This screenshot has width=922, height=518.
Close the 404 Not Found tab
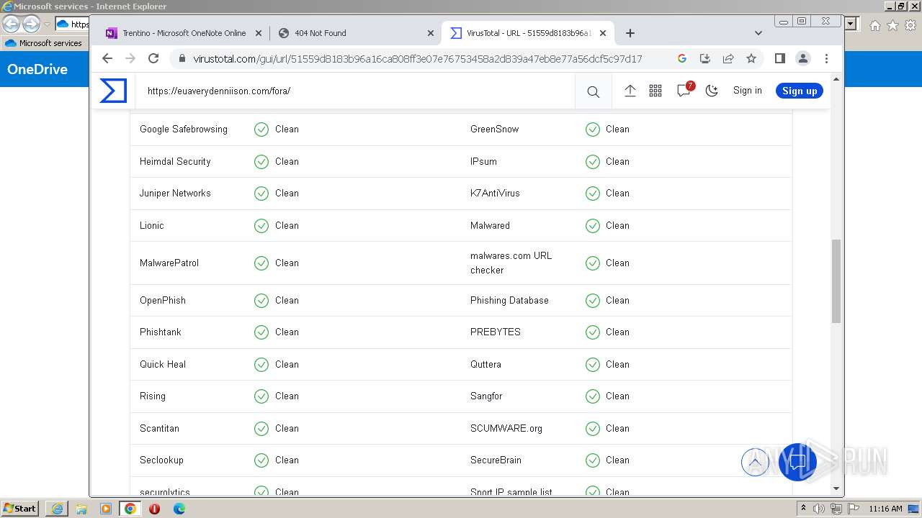431,33
